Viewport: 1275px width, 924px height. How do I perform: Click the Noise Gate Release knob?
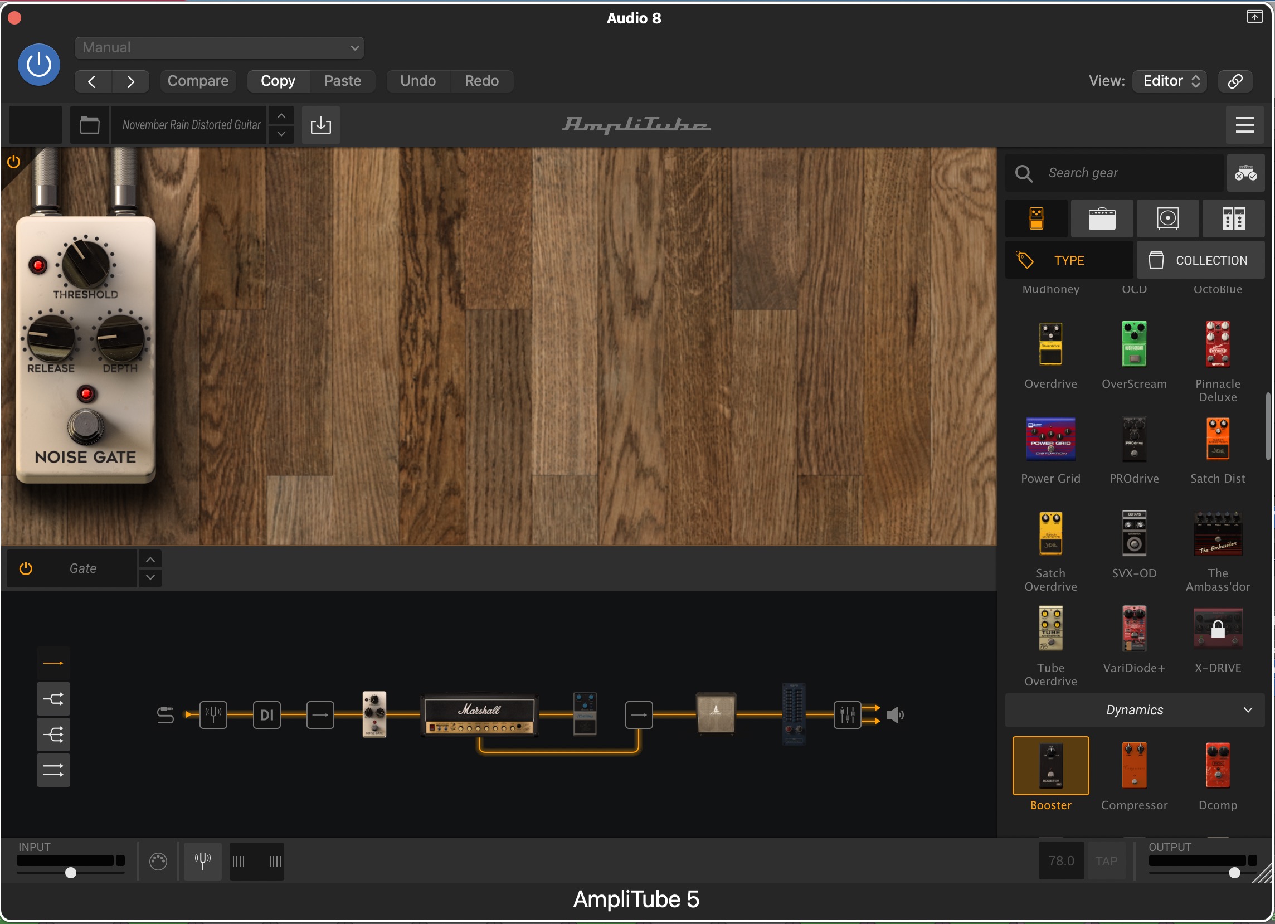51,338
